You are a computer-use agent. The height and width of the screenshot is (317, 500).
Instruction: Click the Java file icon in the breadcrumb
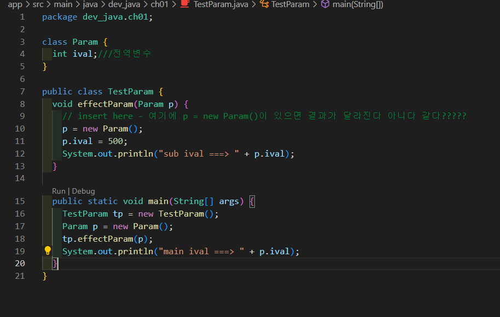(x=185, y=4)
